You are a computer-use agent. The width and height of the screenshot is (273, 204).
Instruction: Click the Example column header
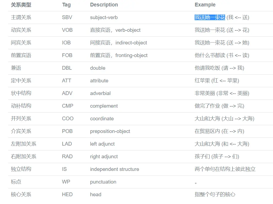point(205,5)
